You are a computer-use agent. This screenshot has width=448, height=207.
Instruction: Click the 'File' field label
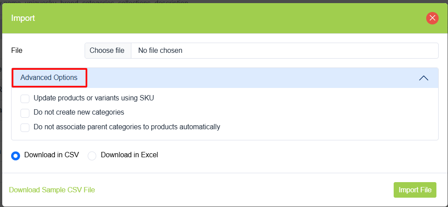(17, 51)
